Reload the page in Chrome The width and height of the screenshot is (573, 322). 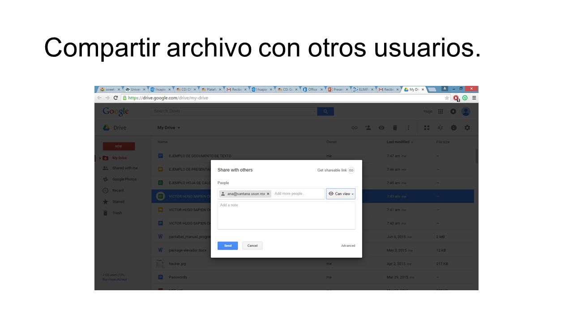click(115, 98)
